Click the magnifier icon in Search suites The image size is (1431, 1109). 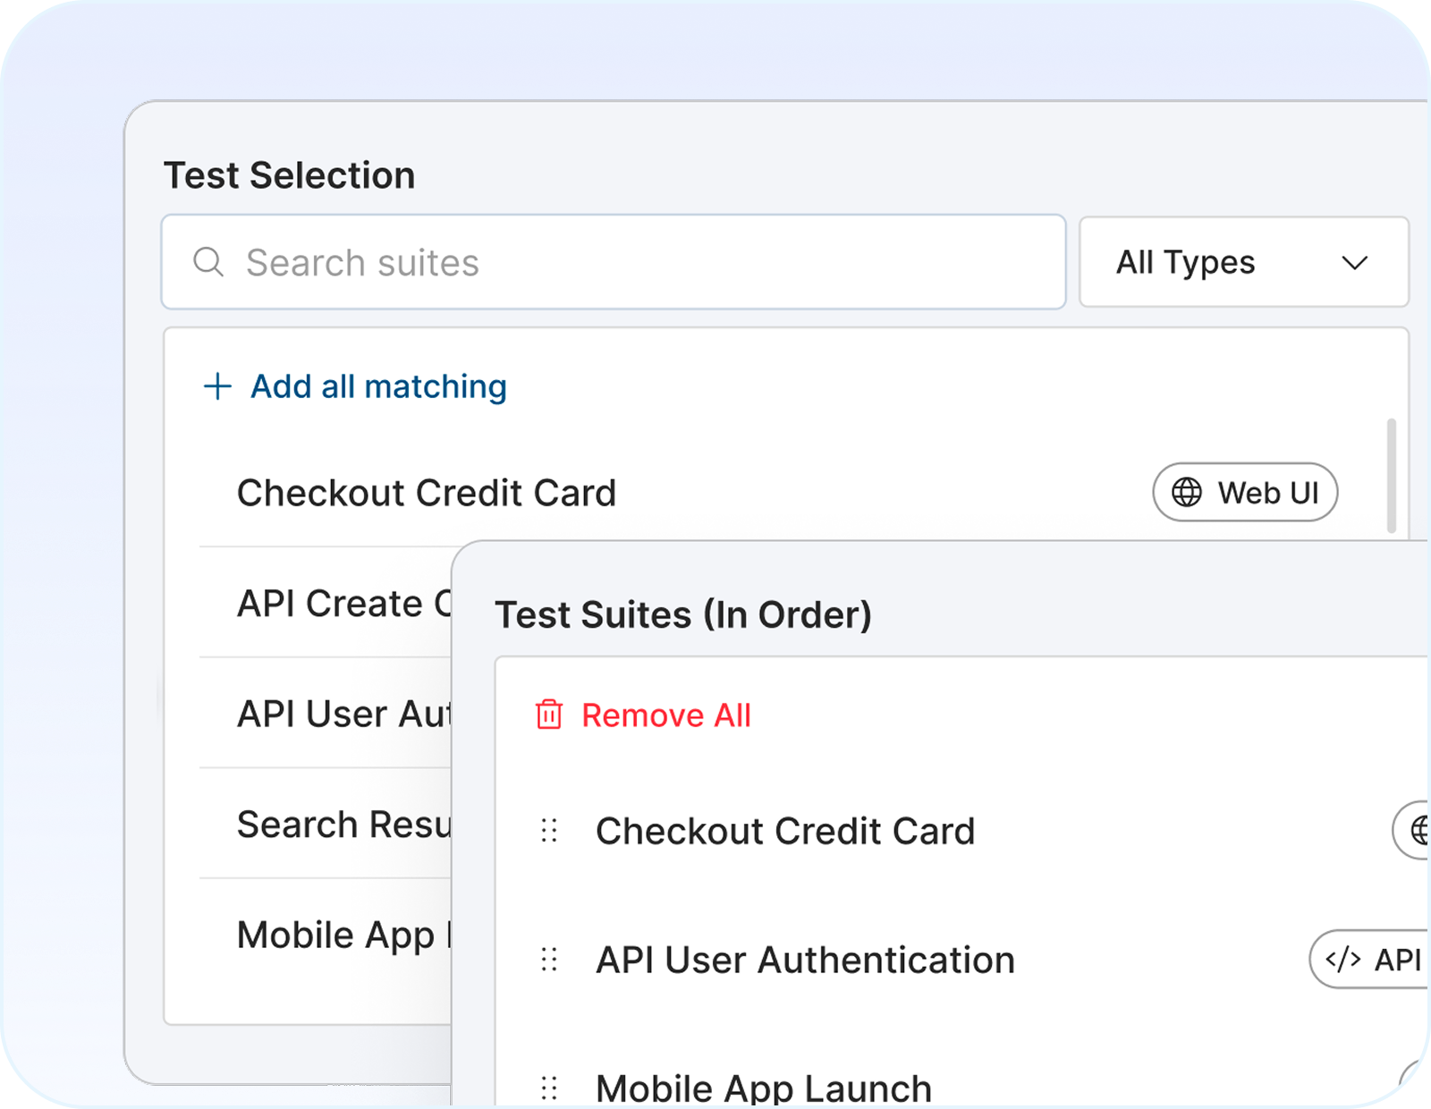pos(208,262)
